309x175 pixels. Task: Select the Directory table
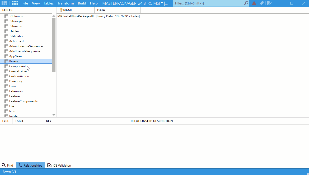[x=16, y=81]
